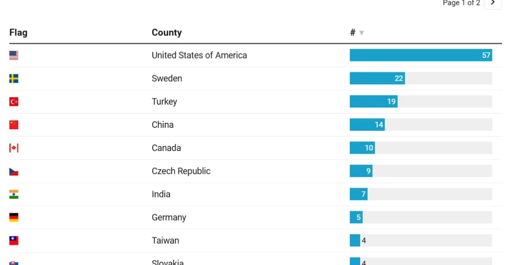506x265 pixels.
Task: Go to the next table page
Action: (x=493, y=3)
